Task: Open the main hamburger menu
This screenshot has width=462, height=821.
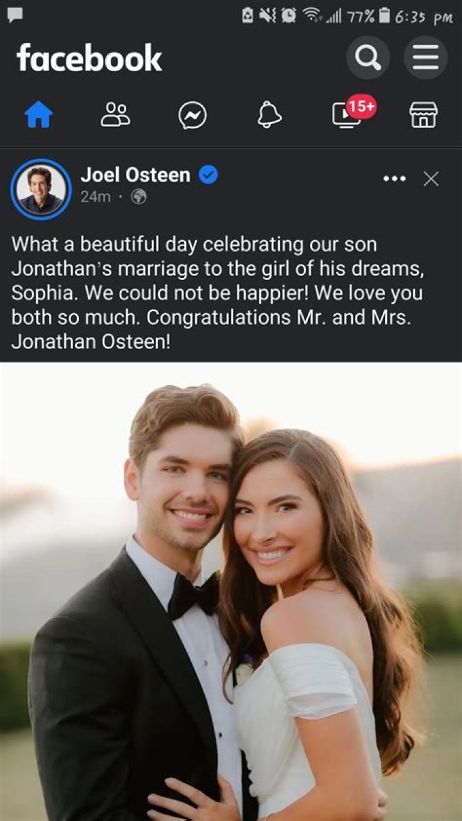Action: 424,58
